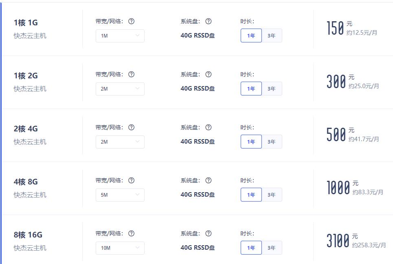Click the 1核 2G plan title

coord(26,75)
